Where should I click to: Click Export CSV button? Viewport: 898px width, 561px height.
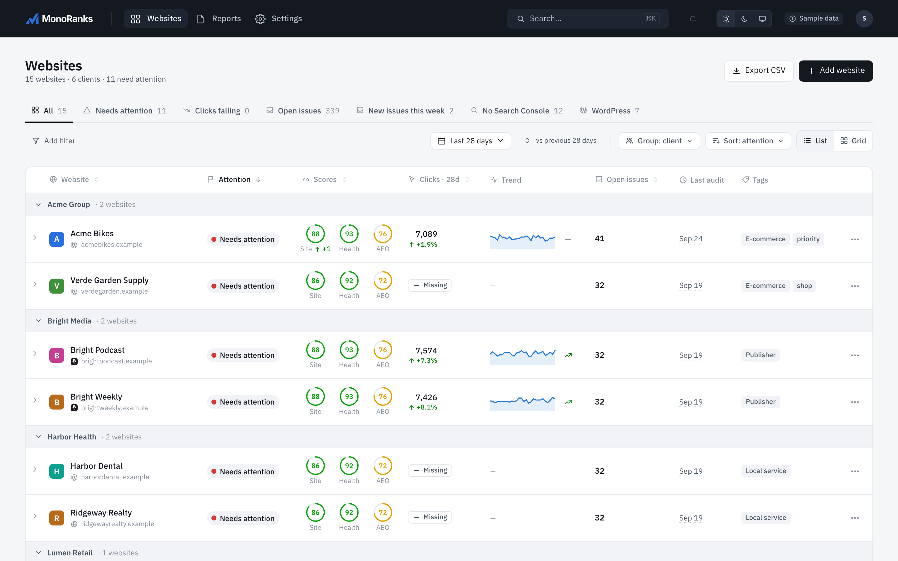click(759, 70)
